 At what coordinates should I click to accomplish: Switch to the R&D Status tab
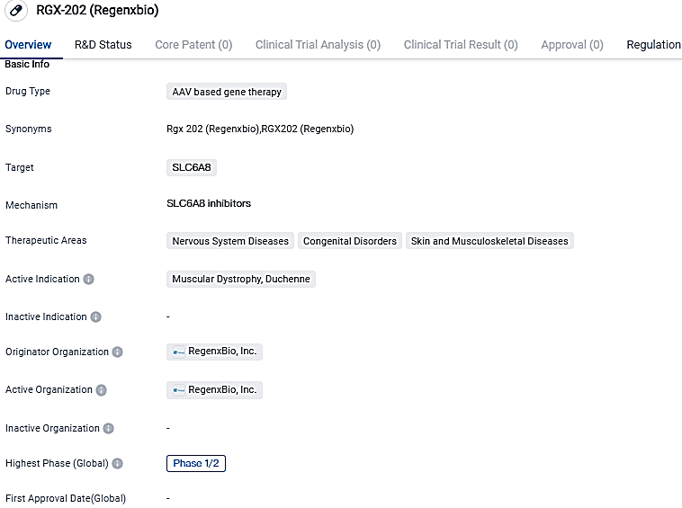pos(103,45)
